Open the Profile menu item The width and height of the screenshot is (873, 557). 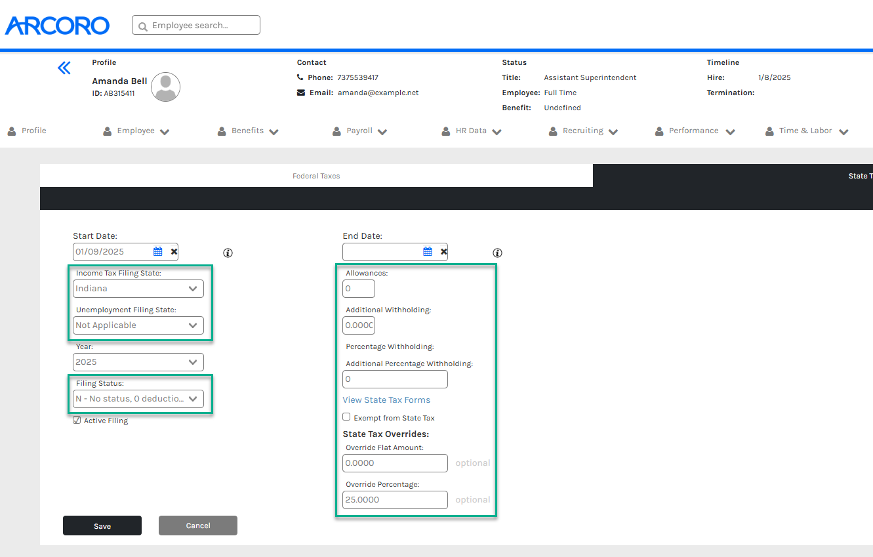[x=34, y=131]
